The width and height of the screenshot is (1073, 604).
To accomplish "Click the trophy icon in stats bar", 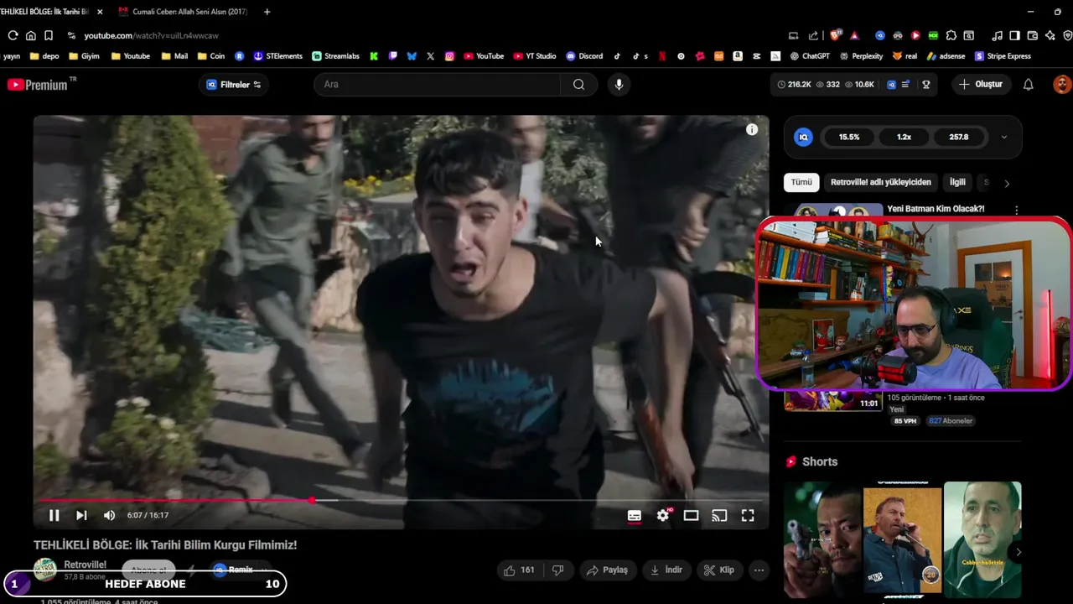I will 926,84.
